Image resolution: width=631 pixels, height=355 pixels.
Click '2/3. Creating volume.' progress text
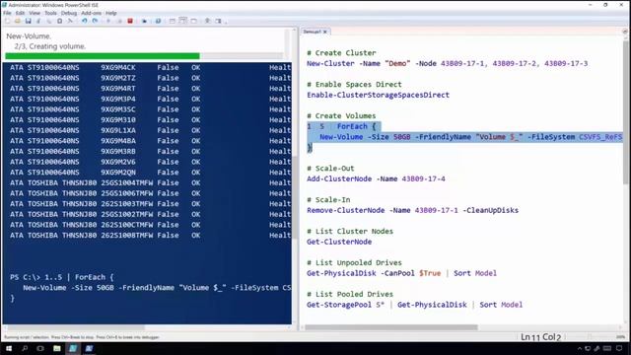tap(50, 46)
